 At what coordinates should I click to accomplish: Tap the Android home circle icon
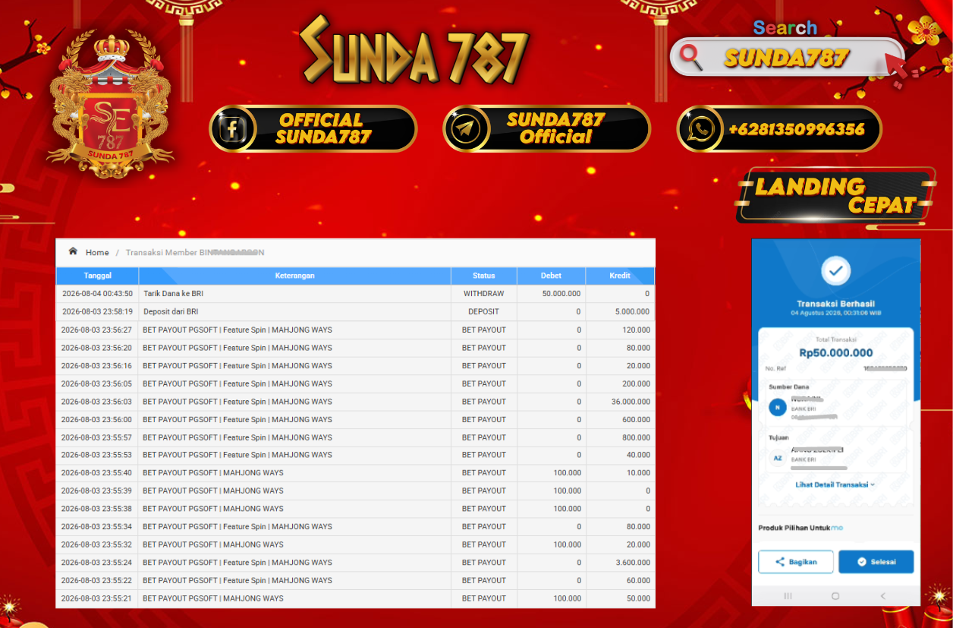835,596
